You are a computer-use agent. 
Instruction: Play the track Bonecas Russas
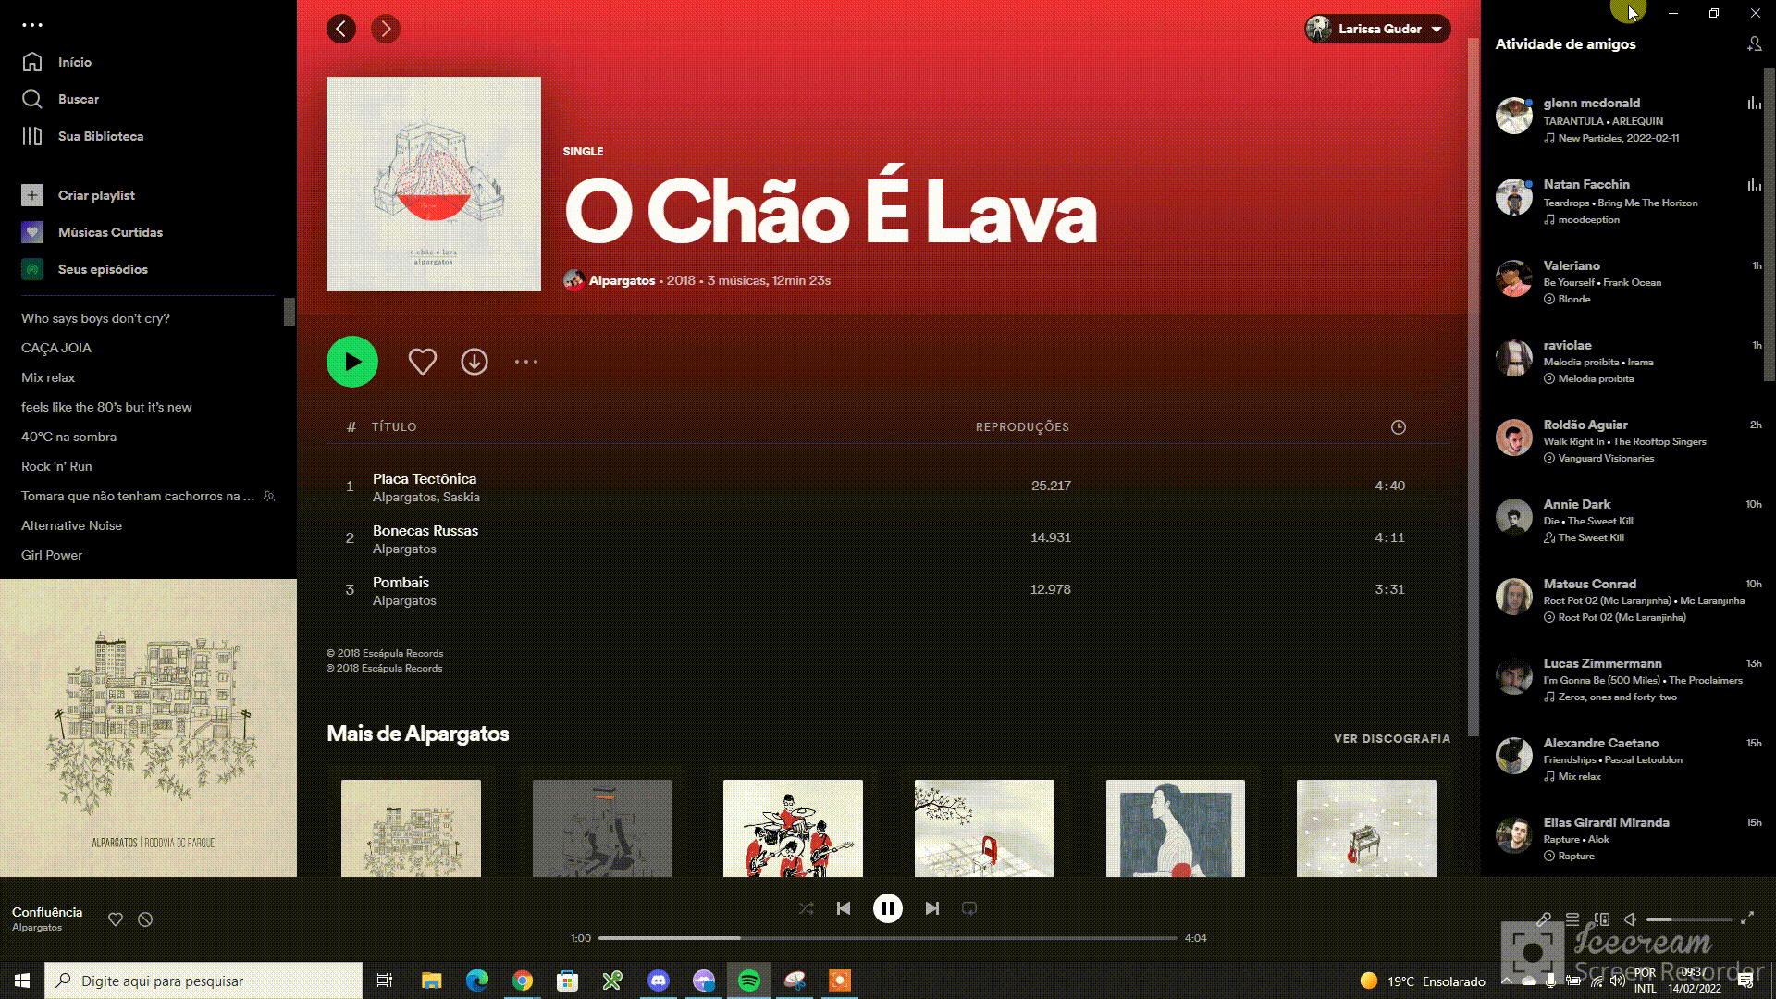[425, 530]
